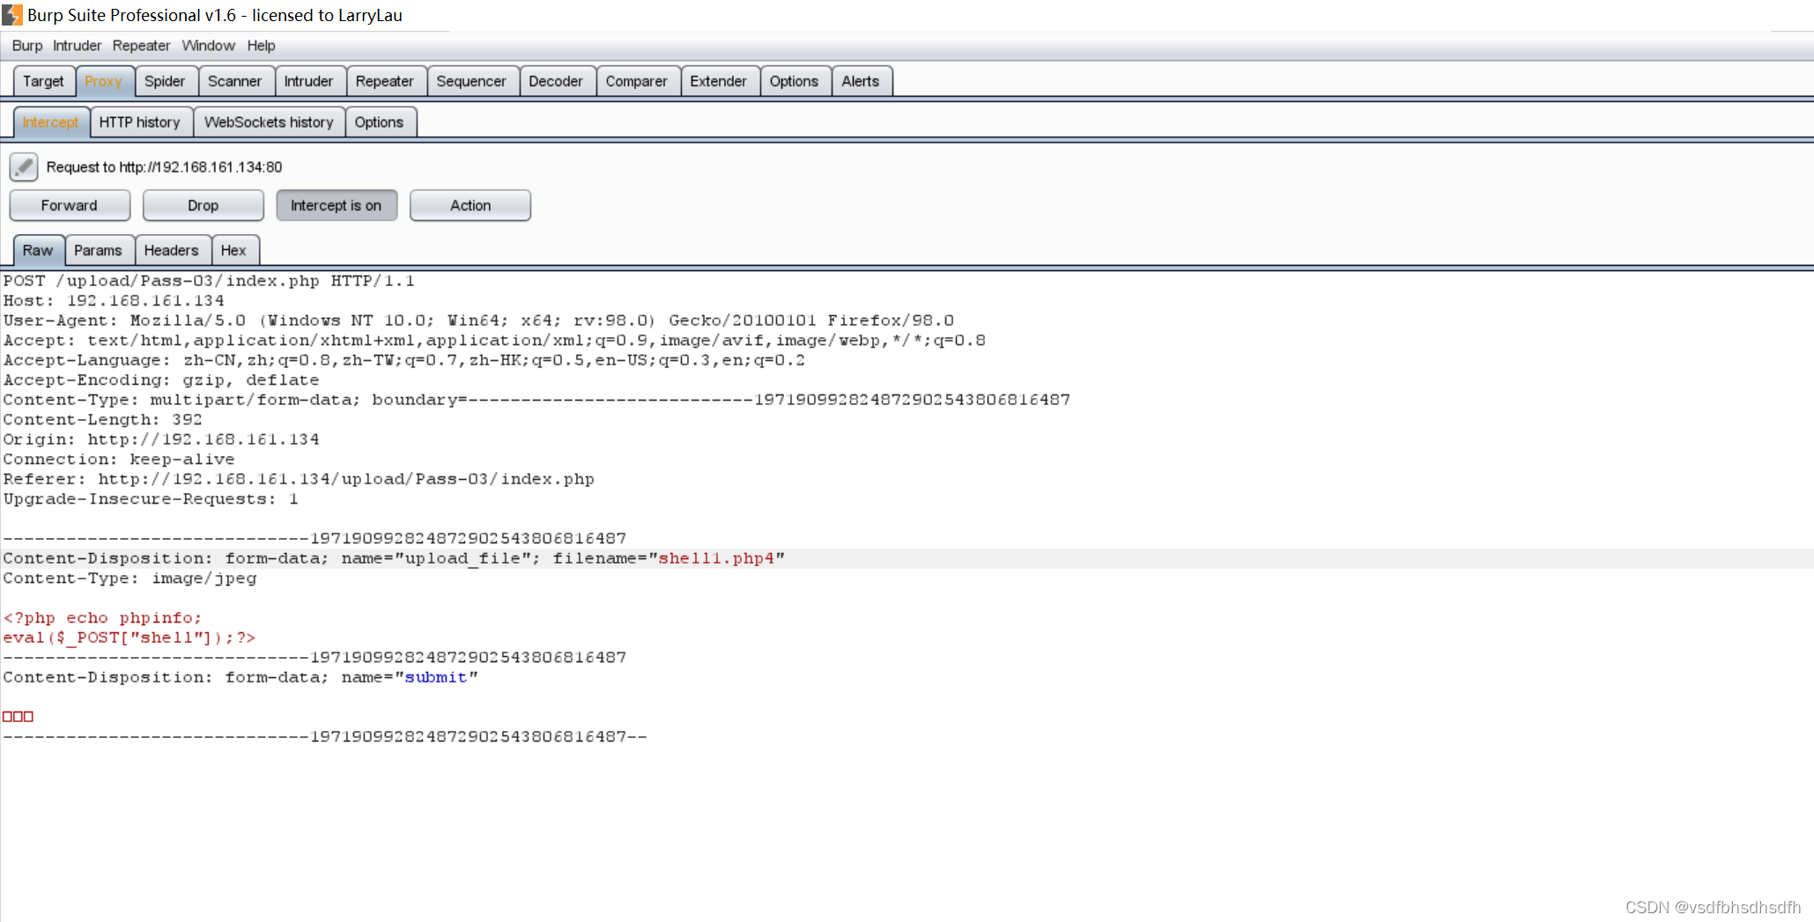Viewport: 1814px width, 922px height.
Task: Open the Comparer tab
Action: point(637,81)
